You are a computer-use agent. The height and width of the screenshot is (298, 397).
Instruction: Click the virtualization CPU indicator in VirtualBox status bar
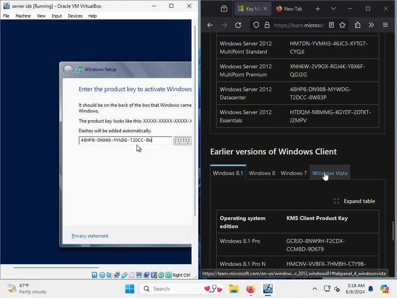(x=154, y=275)
